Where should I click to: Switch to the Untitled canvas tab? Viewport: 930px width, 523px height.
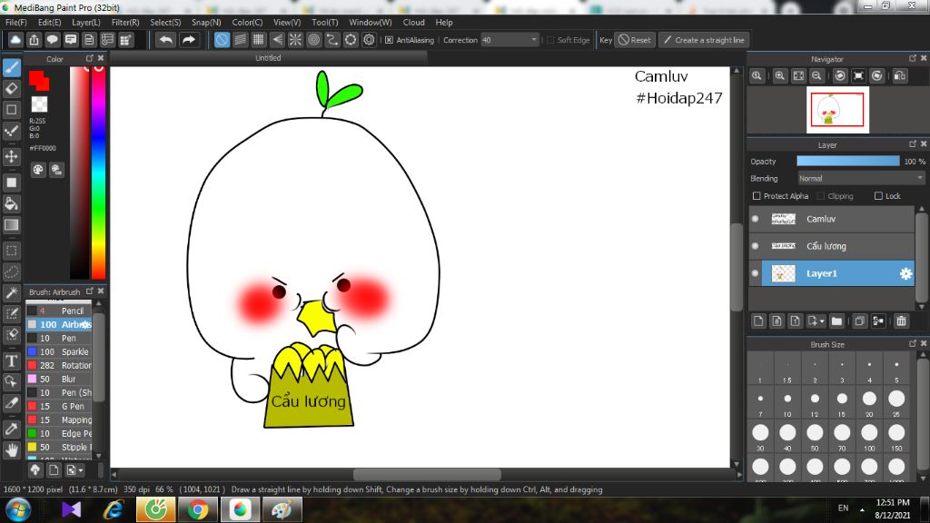pos(268,58)
